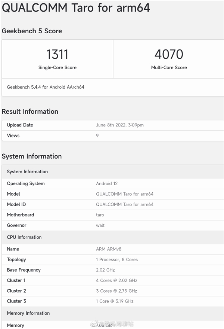The image size is (224, 329).
Task: Select the single-core score 1311
Action: pos(57,55)
